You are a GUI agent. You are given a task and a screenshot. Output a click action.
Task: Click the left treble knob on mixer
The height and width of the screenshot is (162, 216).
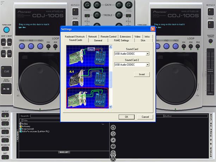(x=97, y=15)
